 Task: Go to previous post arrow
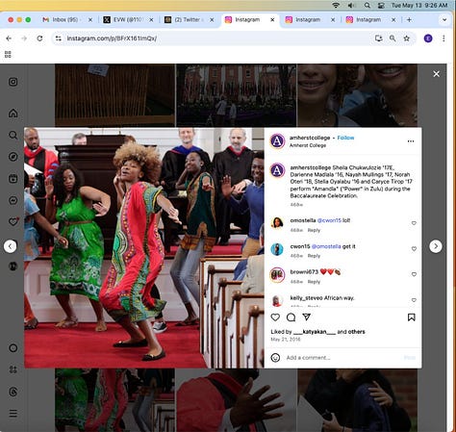(x=11, y=246)
